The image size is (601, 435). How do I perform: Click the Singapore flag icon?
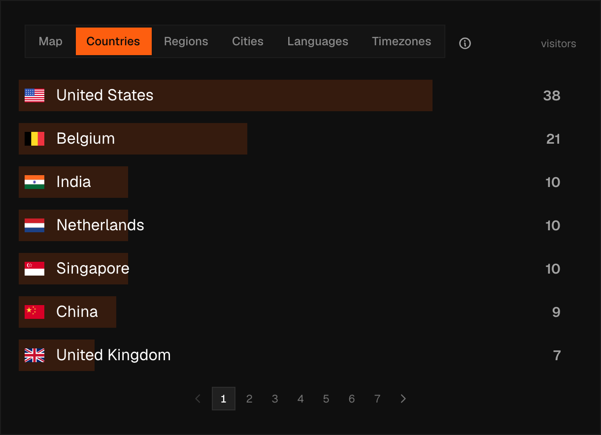[34, 269]
